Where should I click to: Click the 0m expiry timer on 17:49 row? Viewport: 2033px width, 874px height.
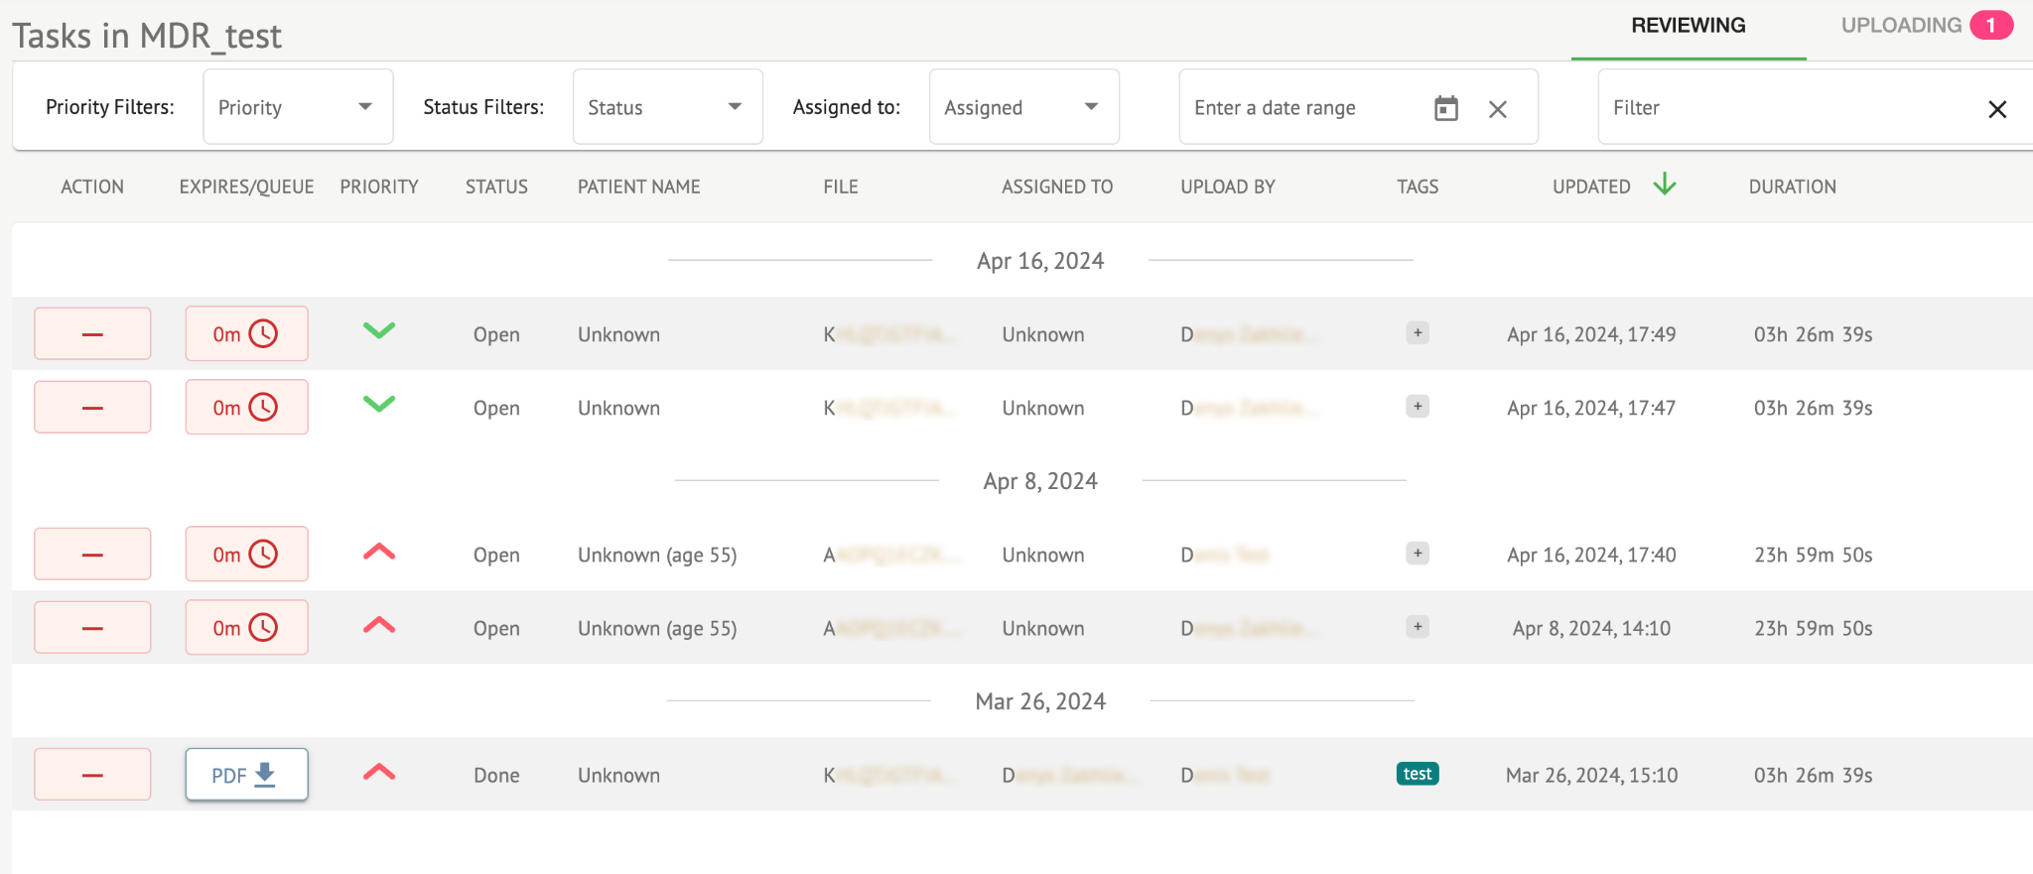tap(246, 334)
